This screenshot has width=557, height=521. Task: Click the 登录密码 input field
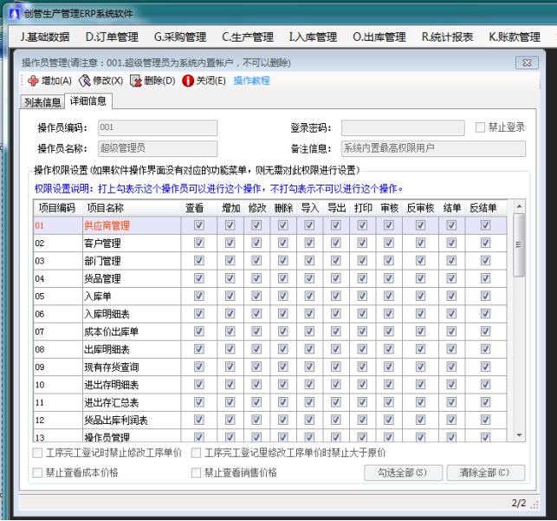point(403,127)
